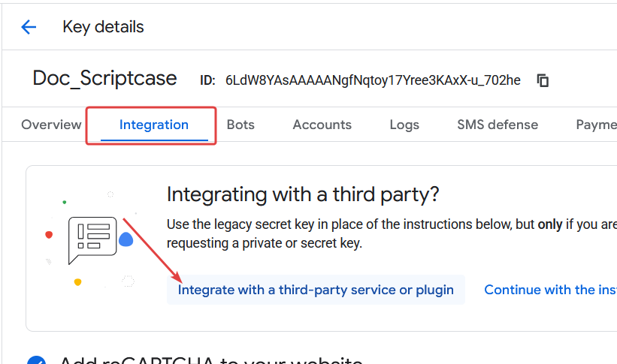
Task: Click the Doc_Scriptcase key name
Action: (104, 78)
